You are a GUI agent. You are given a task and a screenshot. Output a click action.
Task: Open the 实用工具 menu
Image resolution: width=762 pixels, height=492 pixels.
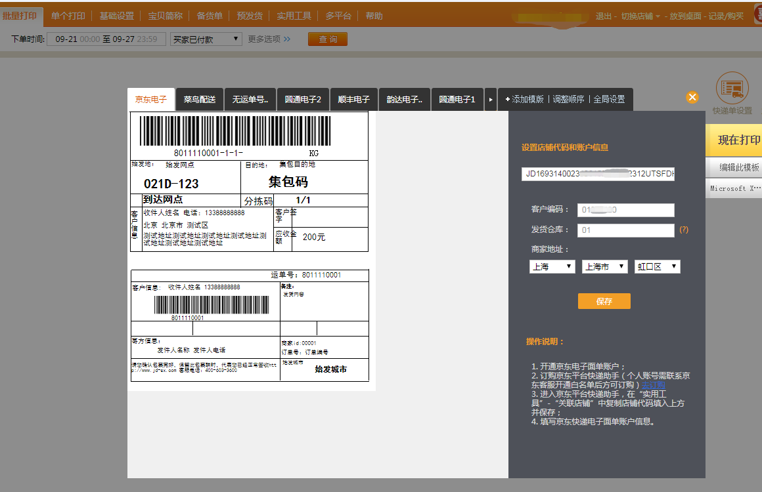coord(294,16)
